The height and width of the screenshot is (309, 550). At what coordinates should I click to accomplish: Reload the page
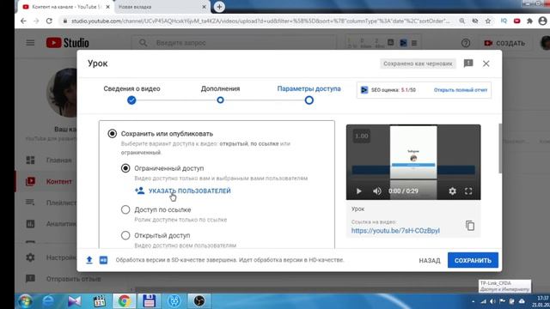point(49,21)
